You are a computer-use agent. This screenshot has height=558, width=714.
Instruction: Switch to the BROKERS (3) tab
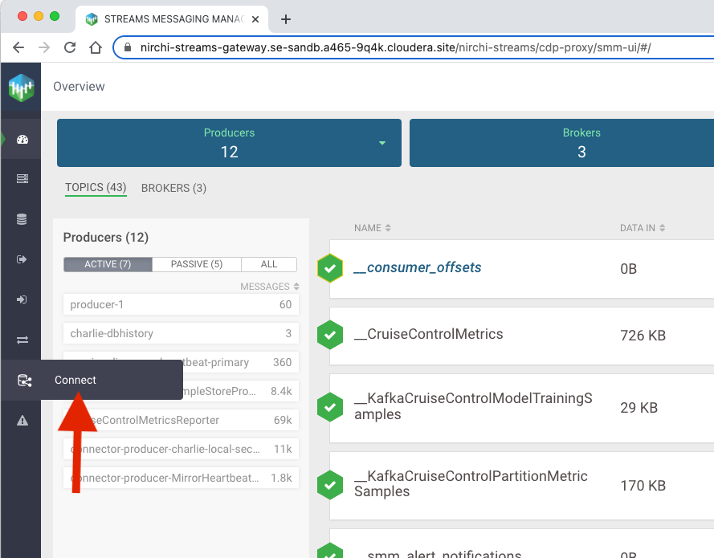pyautogui.click(x=173, y=188)
